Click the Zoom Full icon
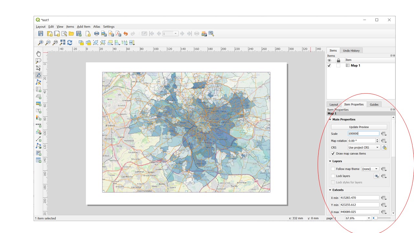414x233 pixels. click(x=62, y=42)
